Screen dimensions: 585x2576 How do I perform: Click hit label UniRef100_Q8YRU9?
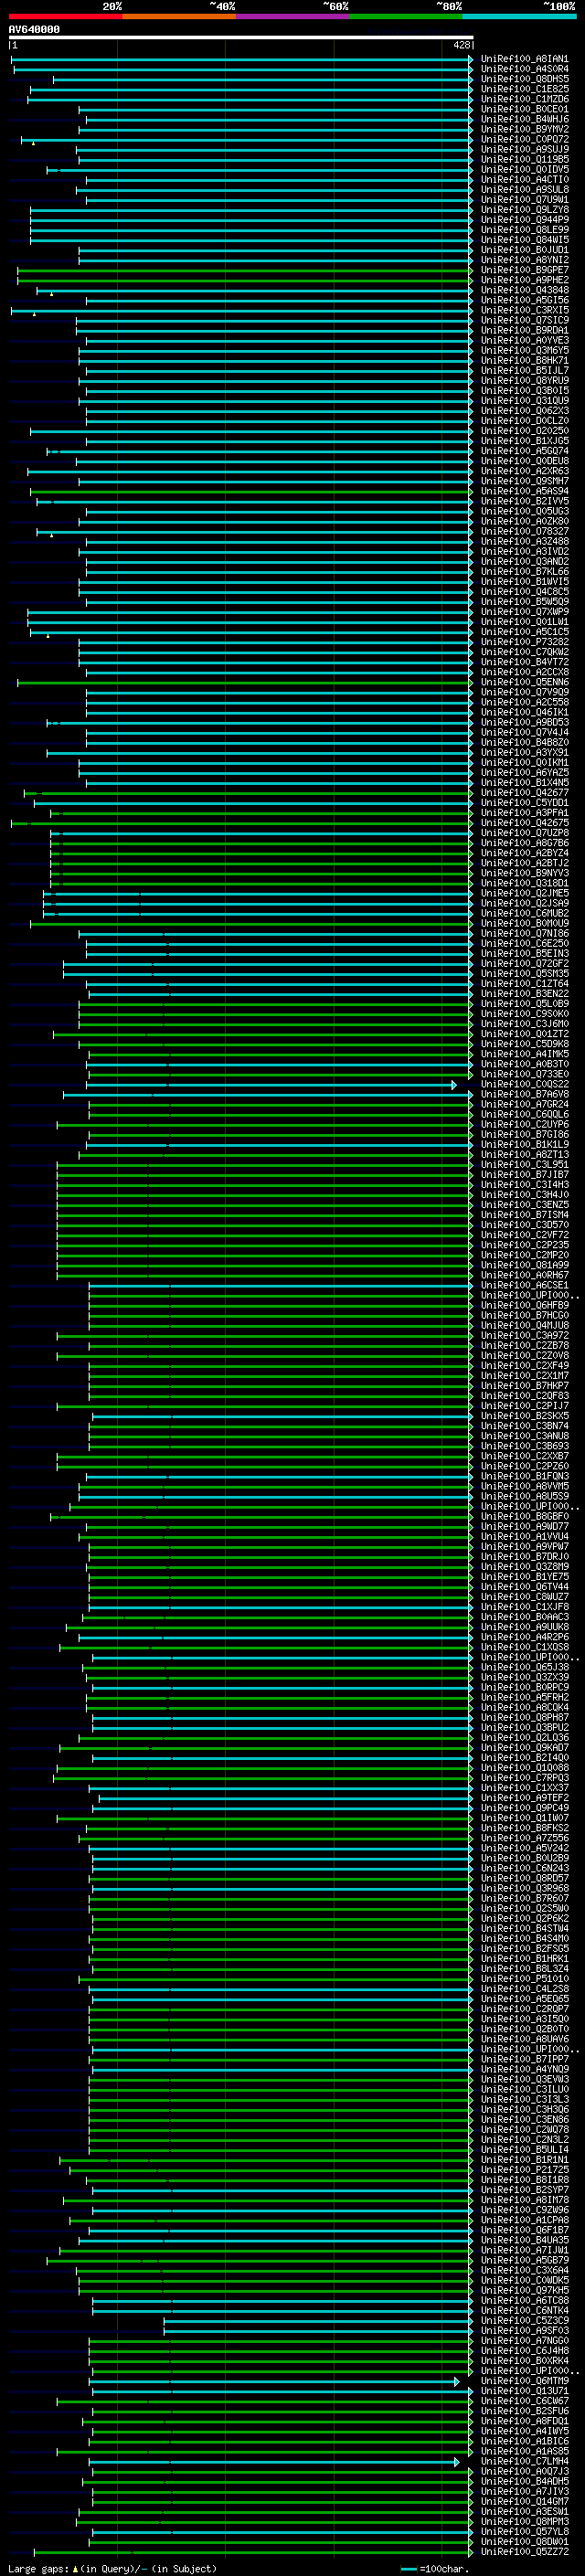pos(524,380)
